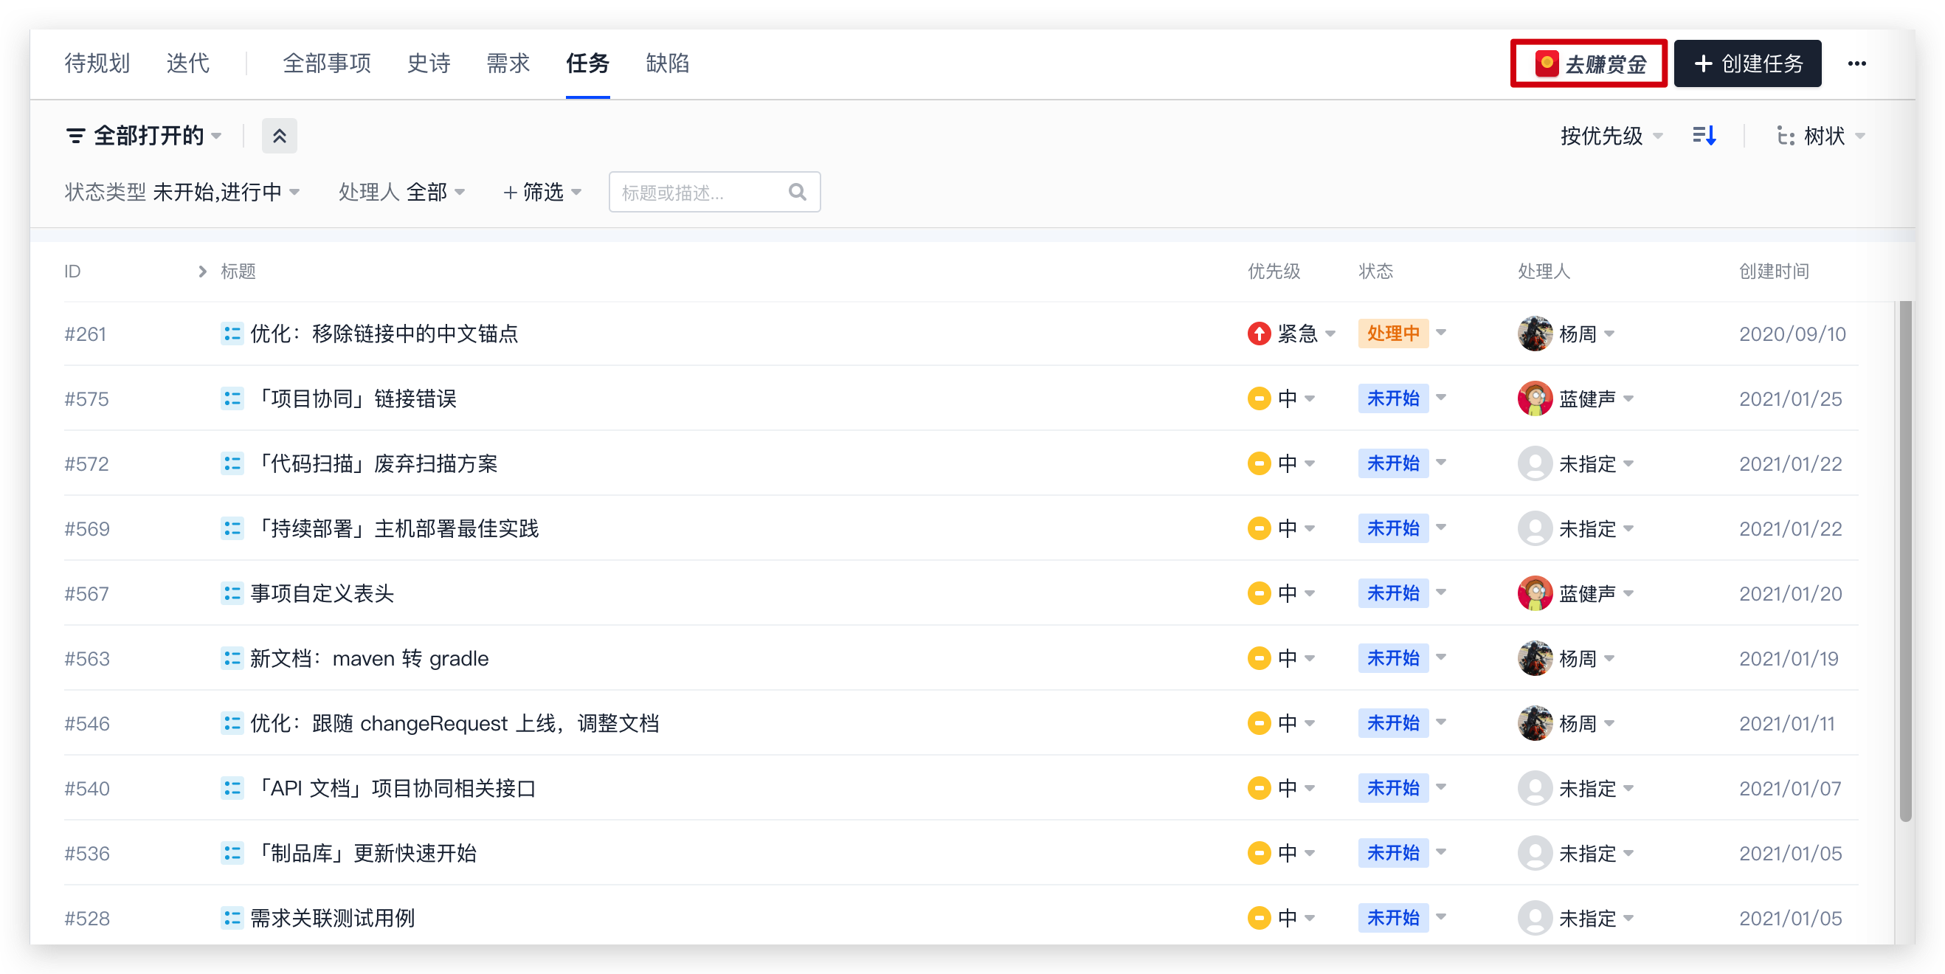Switch to 史诗 tab
The height and width of the screenshot is (974, 1945).
429,63
